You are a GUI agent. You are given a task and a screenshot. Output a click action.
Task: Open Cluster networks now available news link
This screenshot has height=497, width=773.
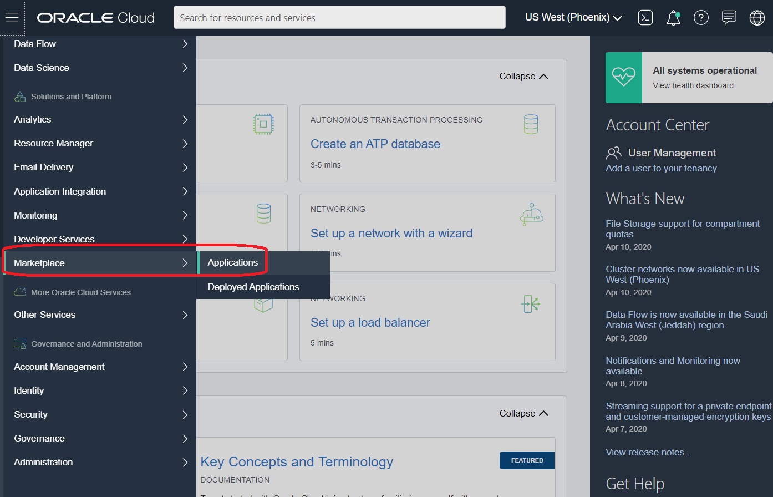pos(682,274)
